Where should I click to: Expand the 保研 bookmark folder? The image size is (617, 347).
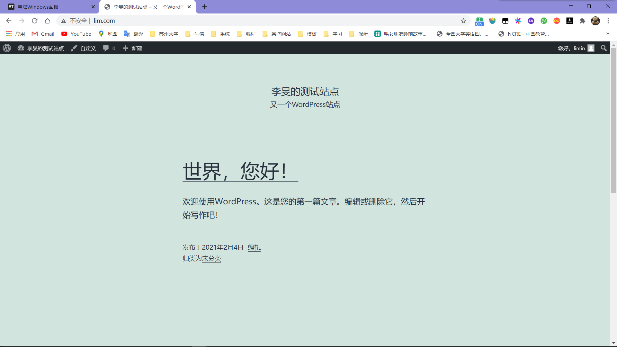coord(358,34)
